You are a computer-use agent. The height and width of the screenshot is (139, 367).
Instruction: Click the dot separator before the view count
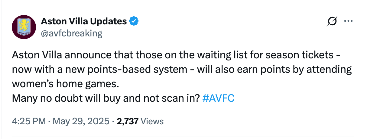point(113,122)
